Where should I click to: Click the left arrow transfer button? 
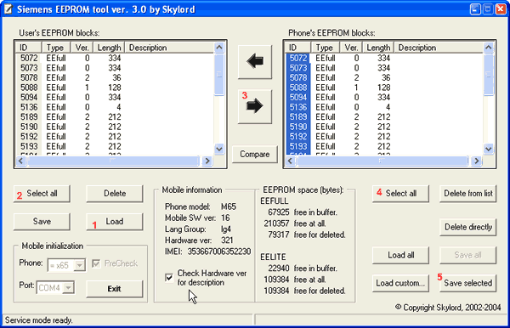click(255, 61)
